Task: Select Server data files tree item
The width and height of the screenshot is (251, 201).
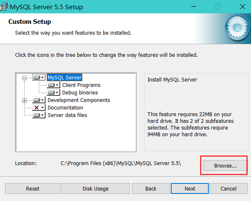Action: [x=67, y=115]
